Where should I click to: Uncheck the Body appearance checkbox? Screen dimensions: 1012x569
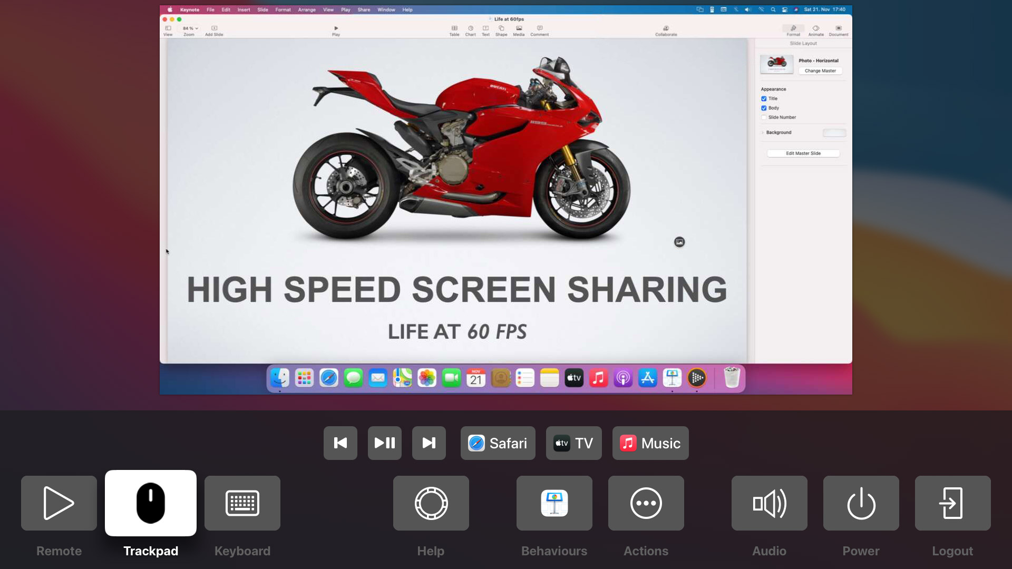764,108
